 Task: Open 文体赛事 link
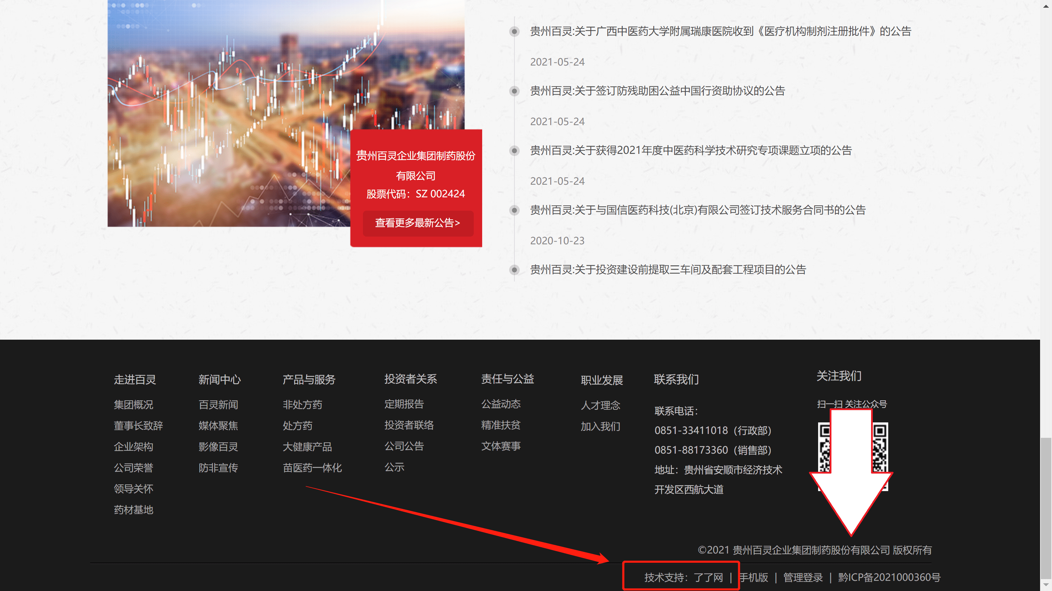(x=501, y=446)
